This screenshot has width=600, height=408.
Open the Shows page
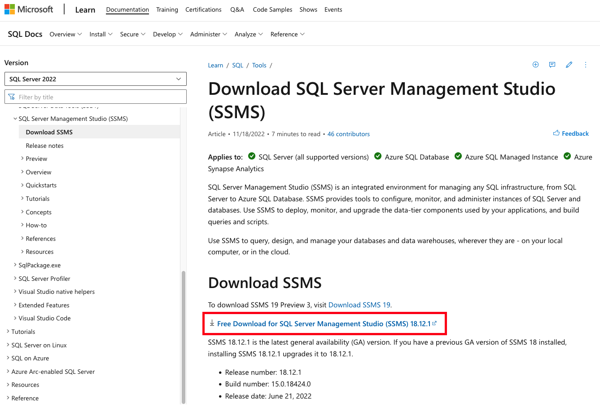click(308, 9)
